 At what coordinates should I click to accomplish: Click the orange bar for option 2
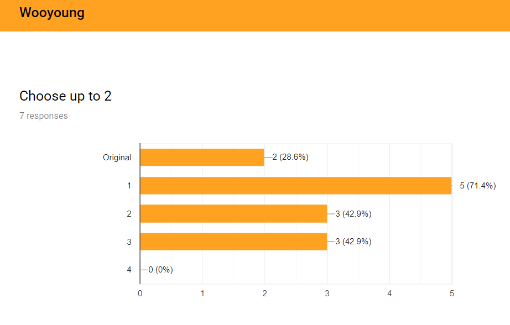click(x=233, y=213)
